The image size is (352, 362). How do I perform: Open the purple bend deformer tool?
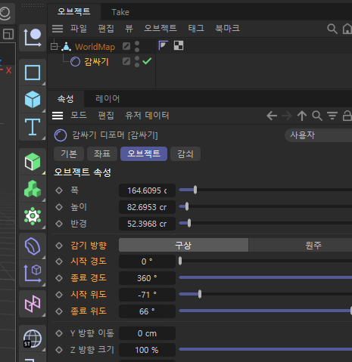(33, 246)
